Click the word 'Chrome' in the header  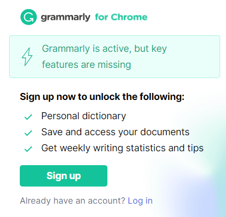click(x=129, y=17)
